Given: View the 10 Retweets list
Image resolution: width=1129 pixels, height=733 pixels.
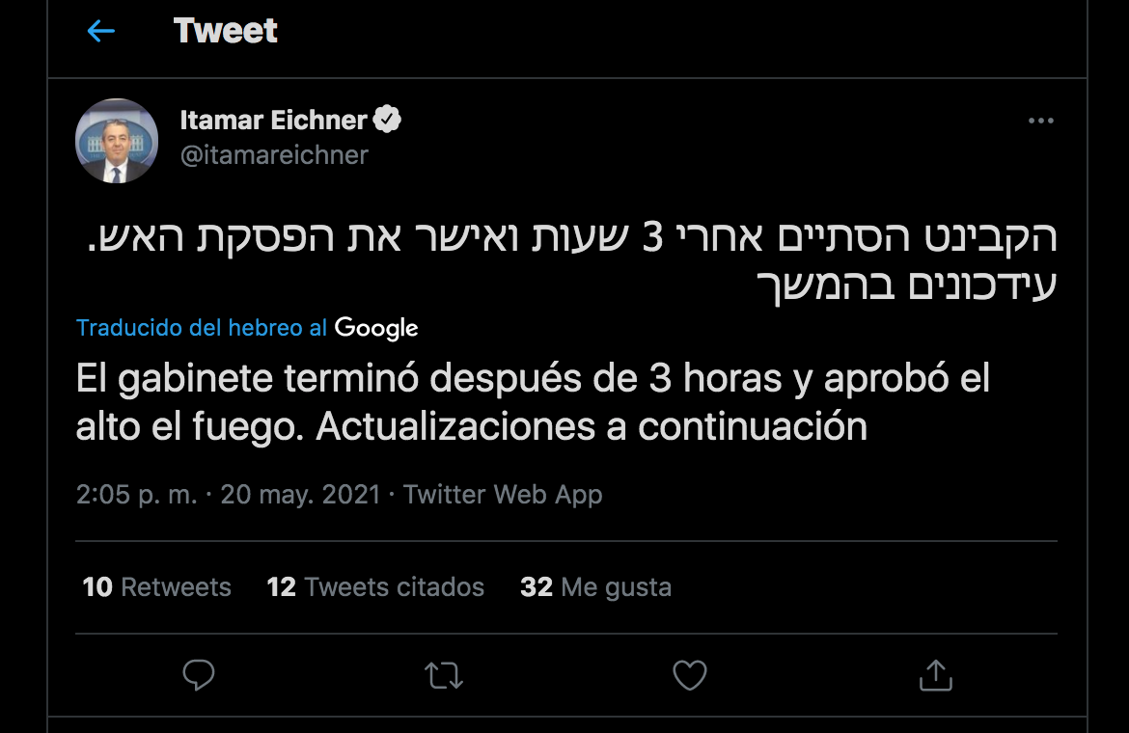Looking at the screenshot, I should [x=157, y=587].
